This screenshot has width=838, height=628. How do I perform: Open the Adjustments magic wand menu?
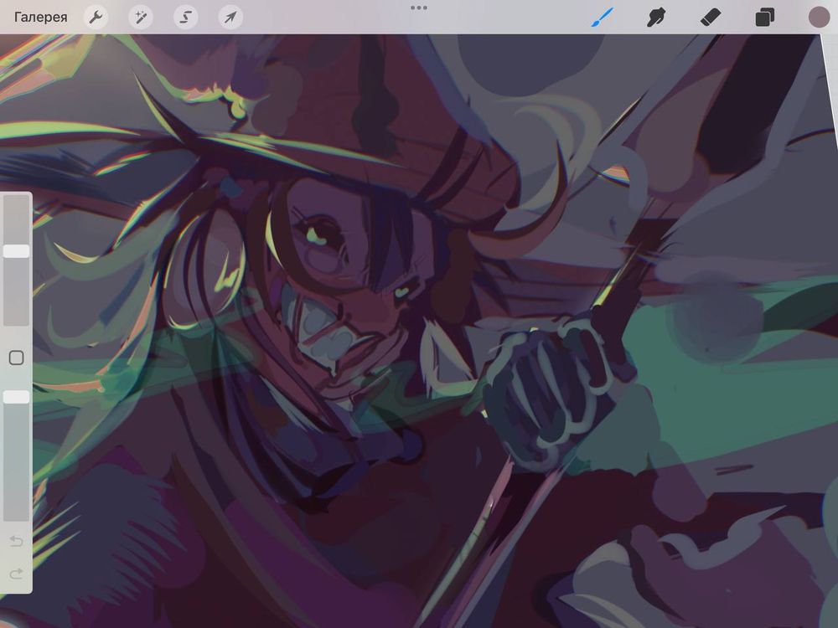(x=141, y=17)
